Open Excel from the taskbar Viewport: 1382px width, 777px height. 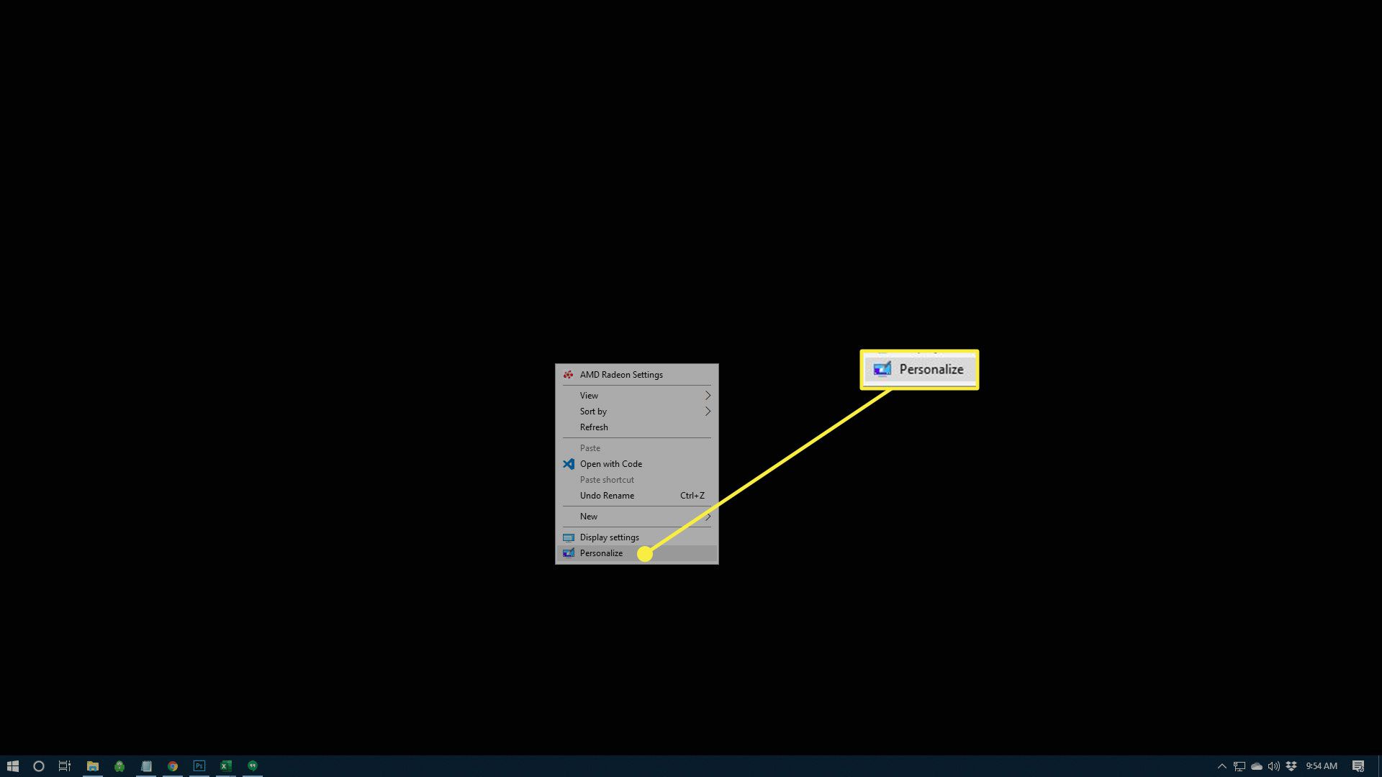226,765
